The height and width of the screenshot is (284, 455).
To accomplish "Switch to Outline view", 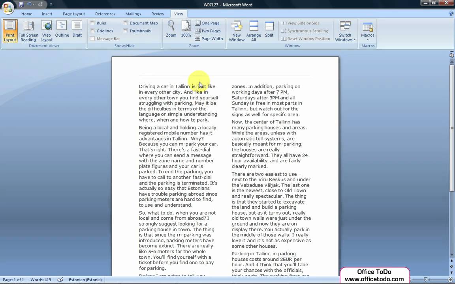I will click(x=62, y=29).
